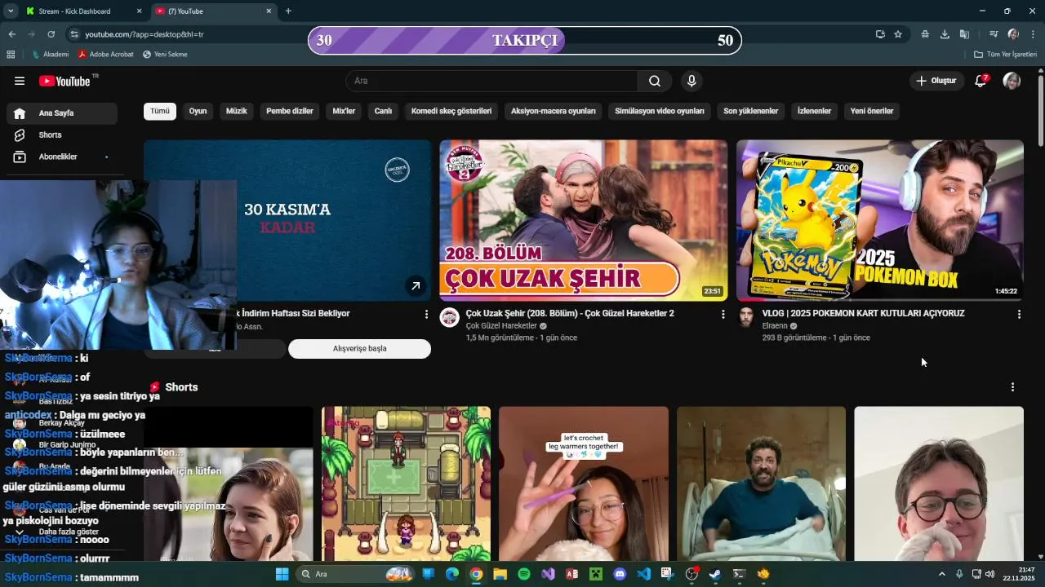Select the Tümü filter chip
Viewport: 1045px width, 587px height.
tap(160, 111)
